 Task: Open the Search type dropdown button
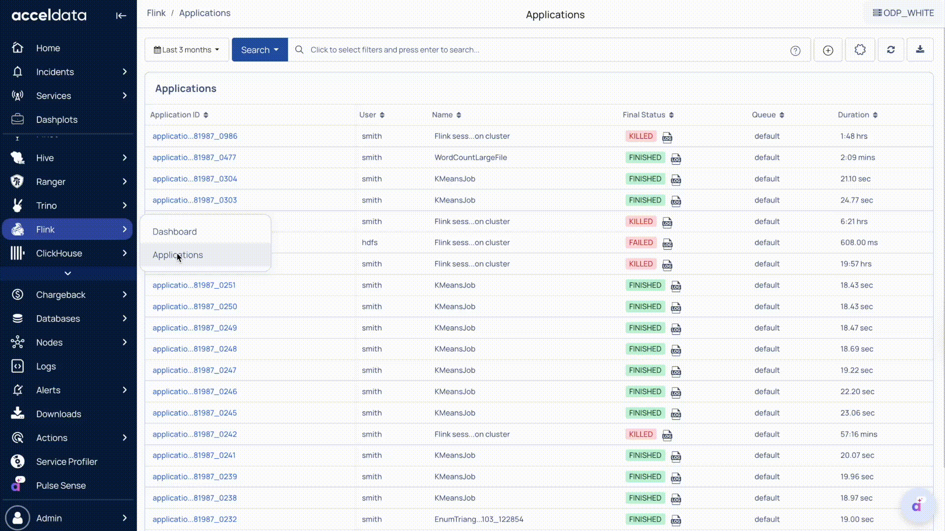click(x=259, y=50)
